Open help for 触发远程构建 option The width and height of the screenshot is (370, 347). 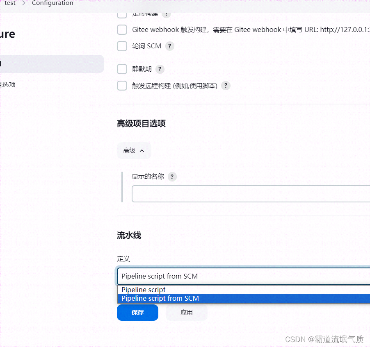point(226,86)
